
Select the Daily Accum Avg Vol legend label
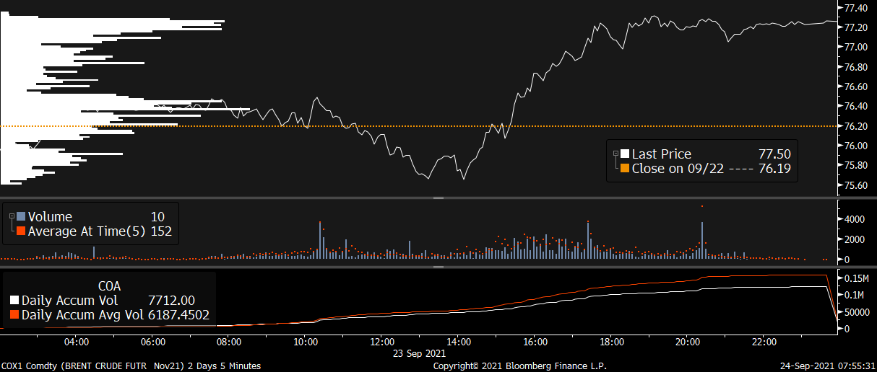point(82,315)
